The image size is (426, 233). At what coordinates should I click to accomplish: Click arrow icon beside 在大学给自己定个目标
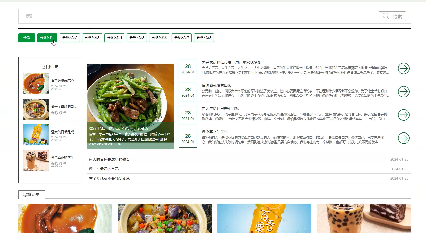pyautogui.click(x=404, y=115)
